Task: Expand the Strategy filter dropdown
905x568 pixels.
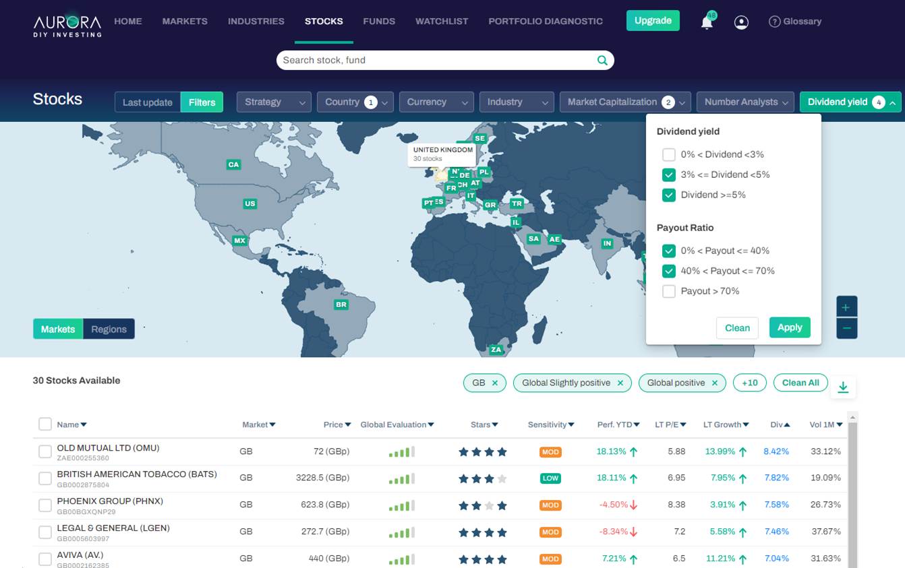Action: [x=274, y=102]
